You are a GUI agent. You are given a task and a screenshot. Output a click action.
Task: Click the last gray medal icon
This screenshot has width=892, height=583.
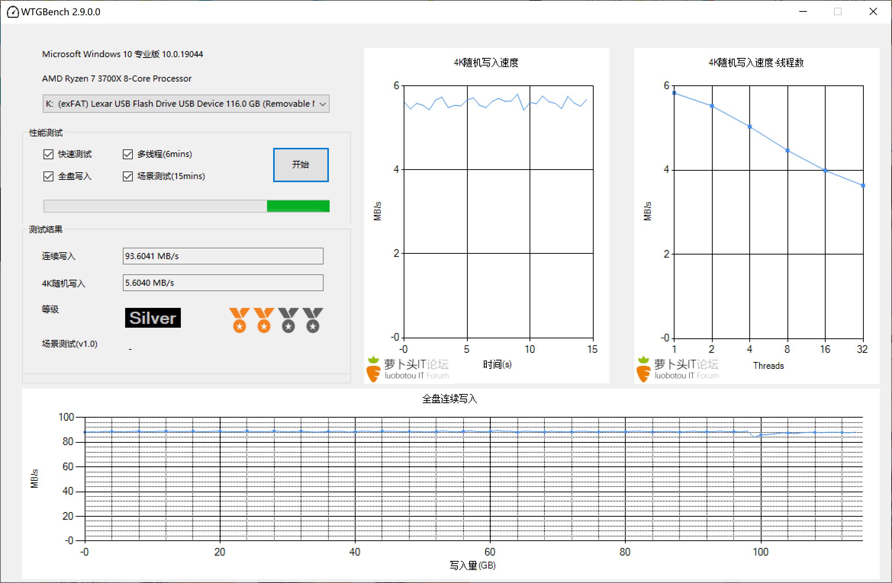pyautogui.click(x=313, y=320)
